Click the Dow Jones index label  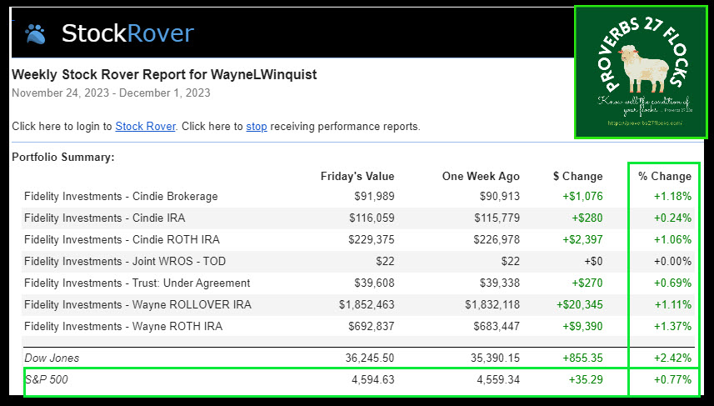click(52, 358)
